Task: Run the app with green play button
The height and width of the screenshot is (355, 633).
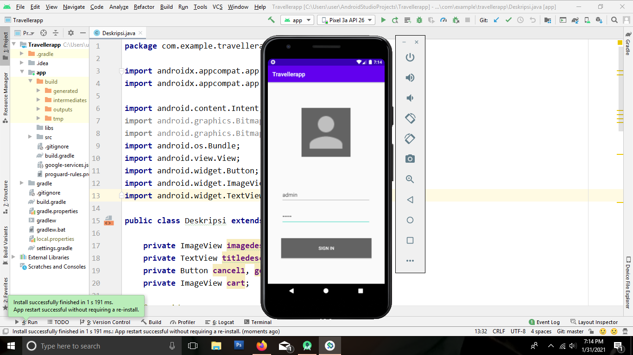Action: pyautogui.click(x=383, y=20)
